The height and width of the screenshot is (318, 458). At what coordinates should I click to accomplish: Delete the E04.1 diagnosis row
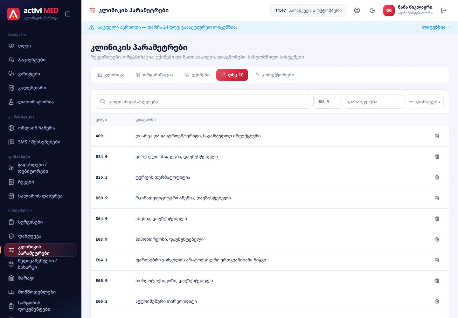pos(437,260)
